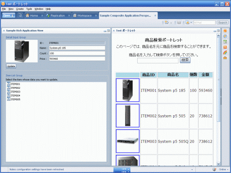Minimize the Test ポートレット panel
This screenshot has height=173, width=231.
pyautogui.click(x=215, y=31)
